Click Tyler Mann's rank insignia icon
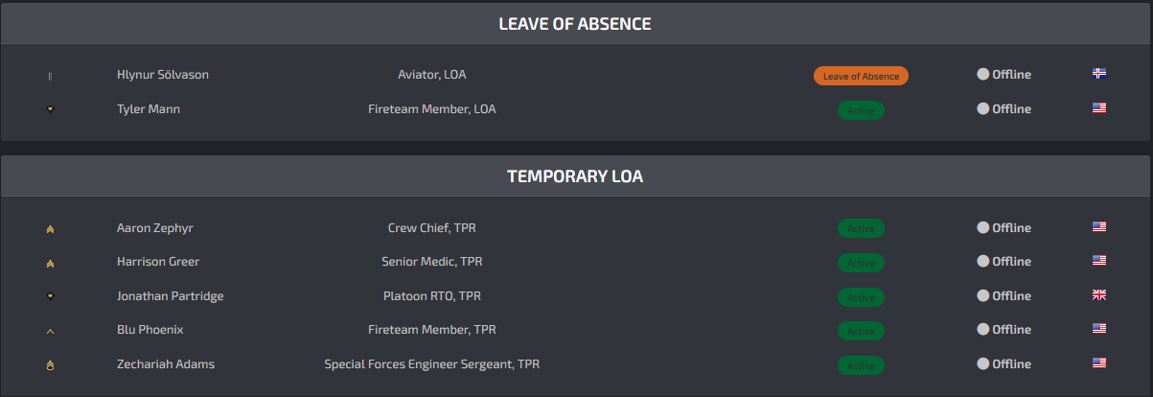Viewport: 1153px width, 397px height. (x=50, y=109)
